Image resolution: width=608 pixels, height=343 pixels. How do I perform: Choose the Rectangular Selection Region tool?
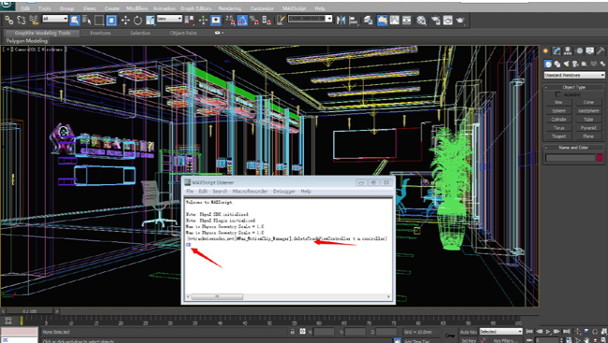(99, 21)
